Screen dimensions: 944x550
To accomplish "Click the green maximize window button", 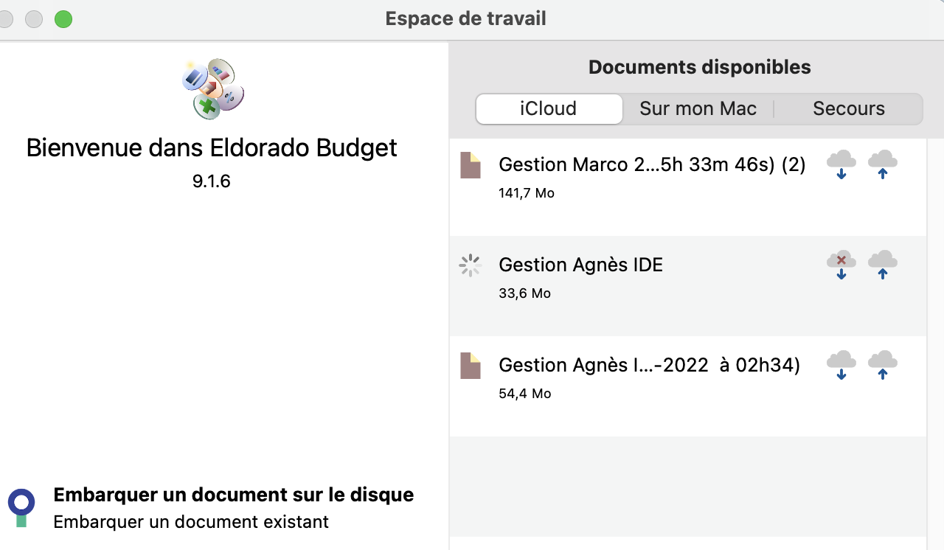I will coord(63,19).
